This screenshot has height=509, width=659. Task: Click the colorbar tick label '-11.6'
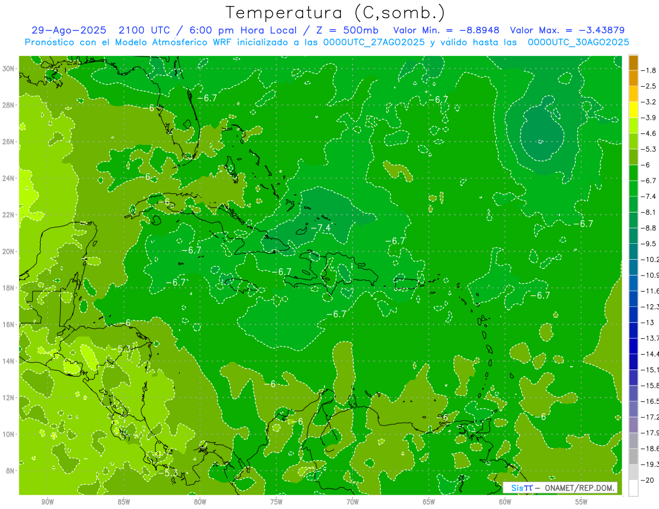click(x=650, y=290)
